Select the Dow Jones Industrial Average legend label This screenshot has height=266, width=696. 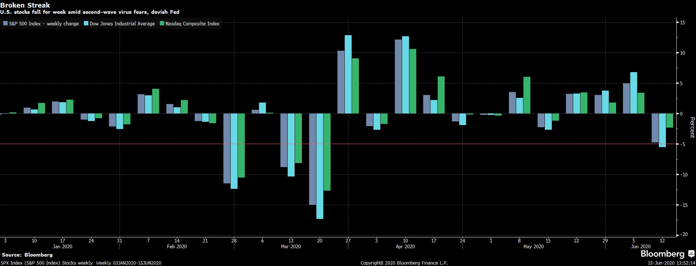[x=122, y=24]
